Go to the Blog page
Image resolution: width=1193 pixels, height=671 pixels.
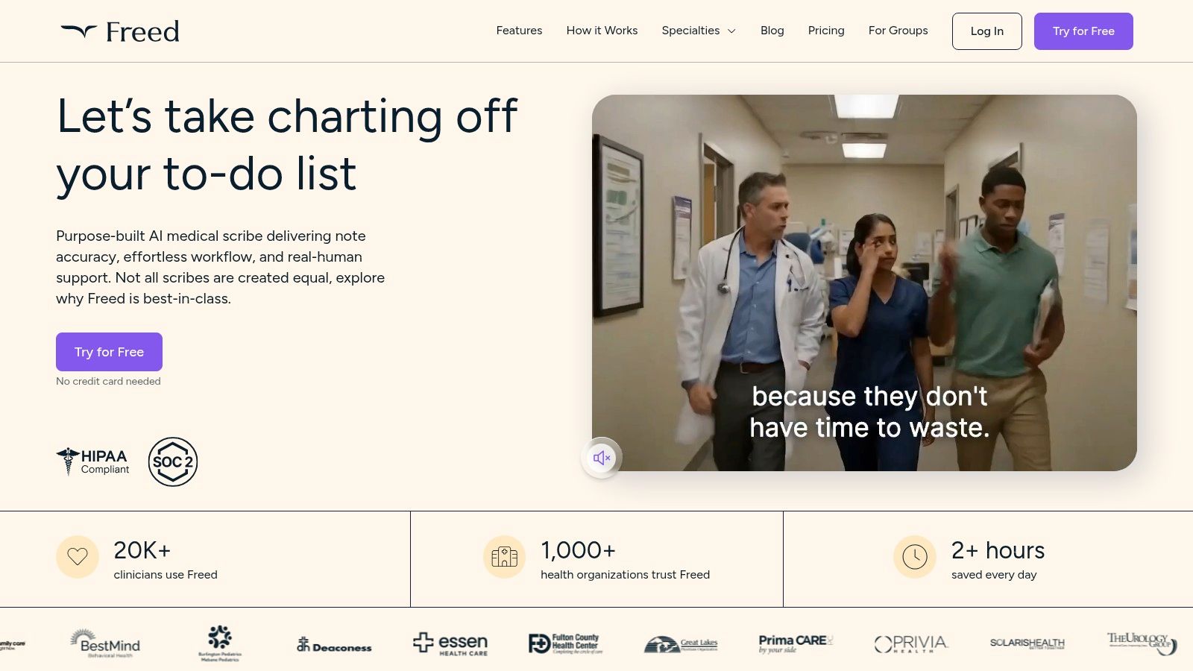772,31
